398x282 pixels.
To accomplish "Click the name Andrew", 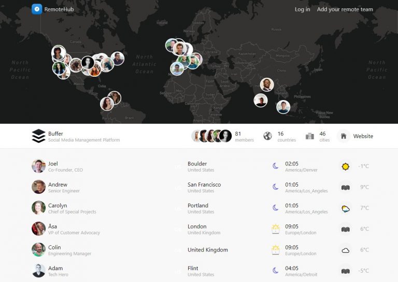I will pyautogui.click(x=58, y=185).
